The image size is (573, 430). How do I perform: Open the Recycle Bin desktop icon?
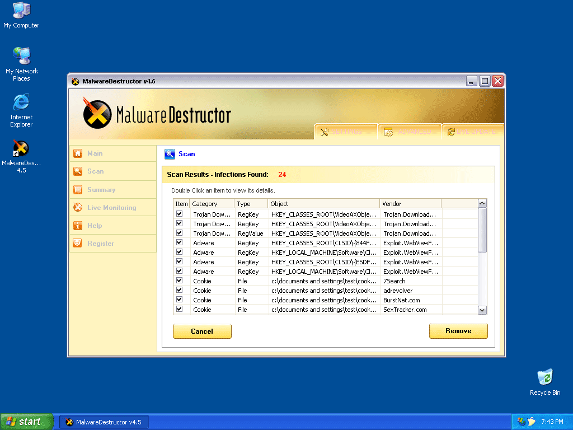(544, 377)
